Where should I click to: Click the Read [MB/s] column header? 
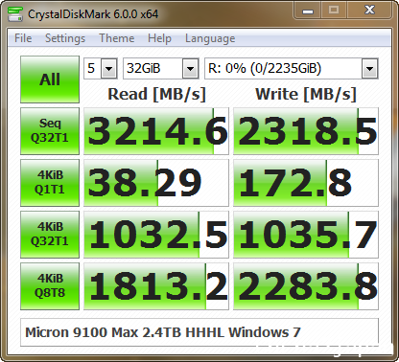coord(156,94)
